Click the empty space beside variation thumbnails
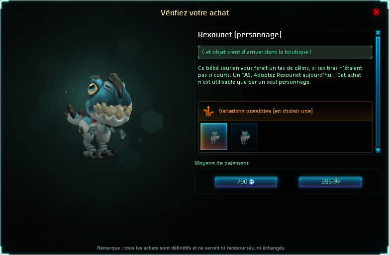Viewport: 389px width, 255px height. coord(314,136)
